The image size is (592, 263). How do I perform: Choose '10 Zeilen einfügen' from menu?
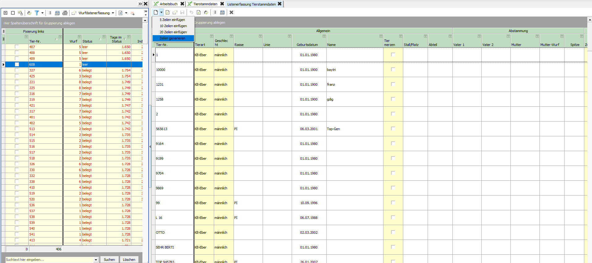point(173,26)
